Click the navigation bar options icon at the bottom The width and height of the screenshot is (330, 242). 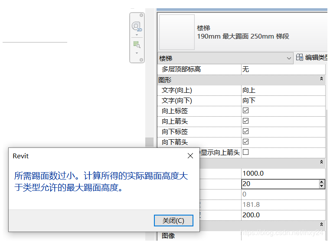[x=141, y=60]
